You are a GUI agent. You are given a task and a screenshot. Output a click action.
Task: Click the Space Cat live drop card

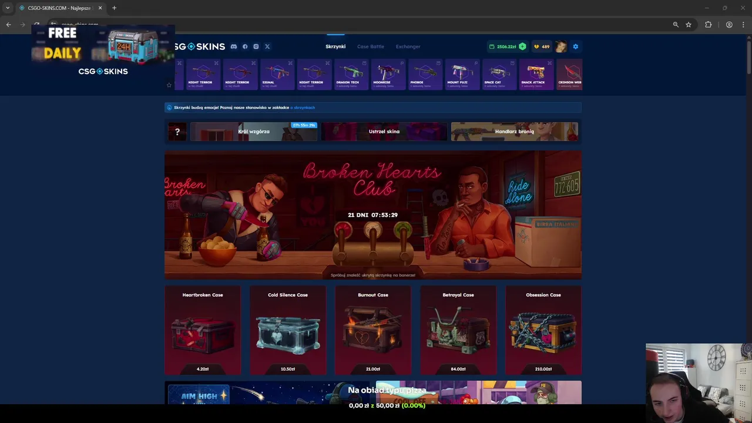tap(499, 75)
